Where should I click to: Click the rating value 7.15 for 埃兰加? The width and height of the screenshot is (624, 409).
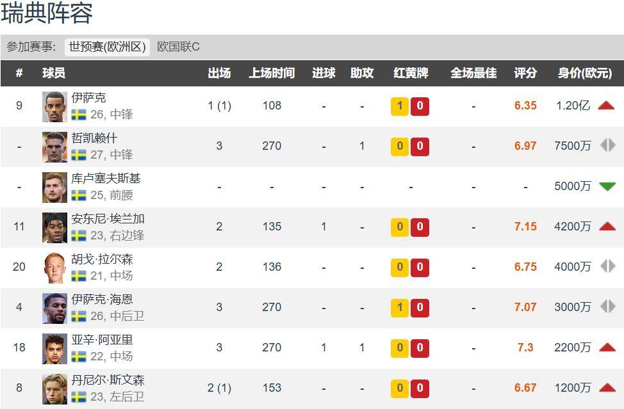pos(525,227)
